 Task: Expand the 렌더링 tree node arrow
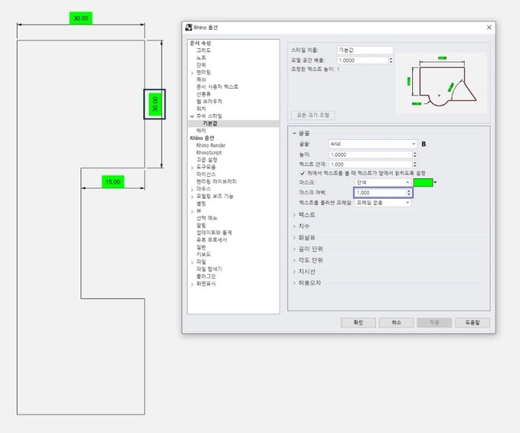pos(192,73)
